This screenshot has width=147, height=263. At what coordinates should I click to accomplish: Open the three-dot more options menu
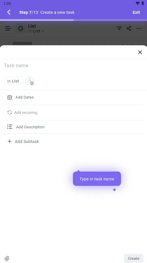[139, 28]
